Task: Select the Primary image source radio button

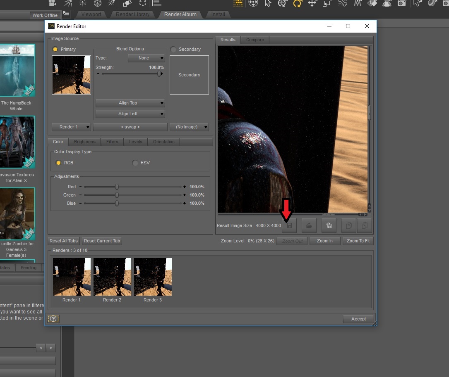Action: (x=55, y=49)
